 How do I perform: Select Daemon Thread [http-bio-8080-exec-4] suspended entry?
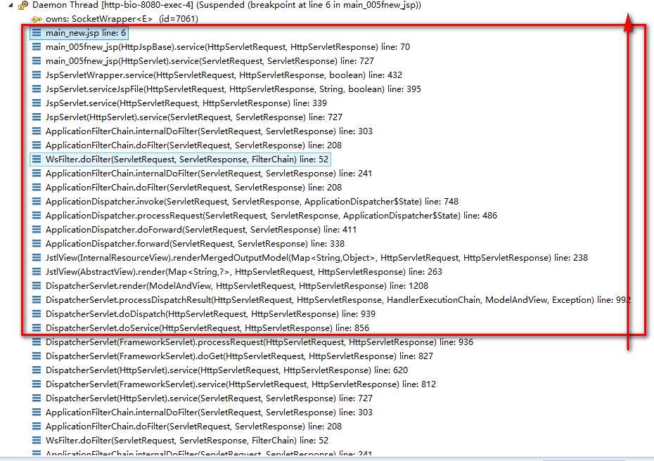226,5
